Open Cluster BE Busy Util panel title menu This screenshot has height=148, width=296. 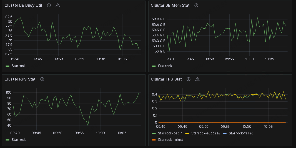(23, 5)
